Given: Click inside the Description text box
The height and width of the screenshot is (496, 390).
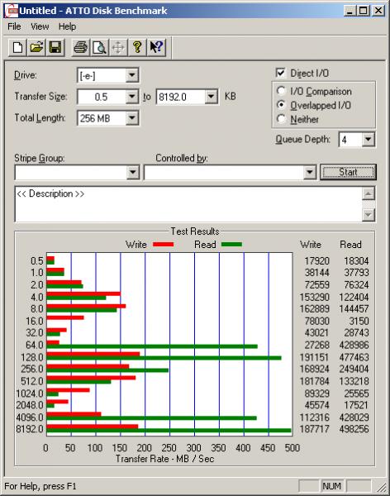Looking at the screenshot, I should 188,204.
